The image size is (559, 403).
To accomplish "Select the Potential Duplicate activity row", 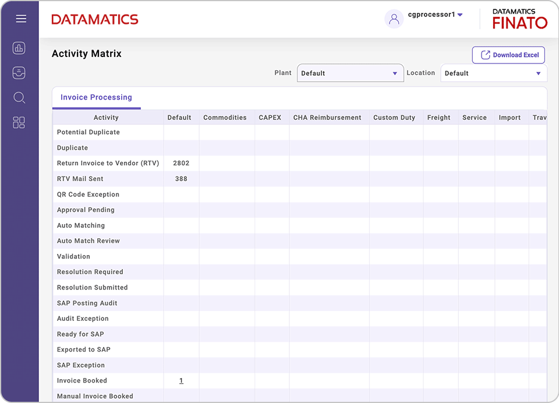I will [88, 132].
